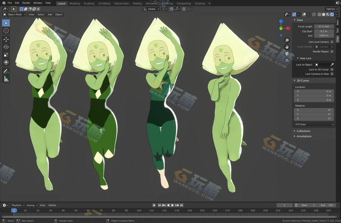Image resolution: width=341 pixels, height=223 pixels.
Task: Open Global transform orientation dropdown
Action: click(x=151, y=9)
